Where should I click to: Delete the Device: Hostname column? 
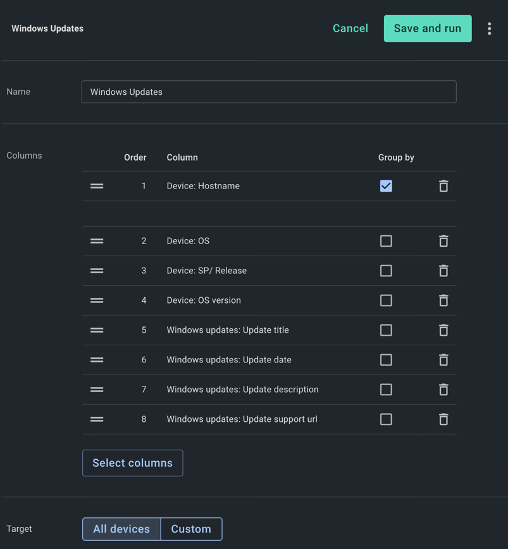(443, 186)
